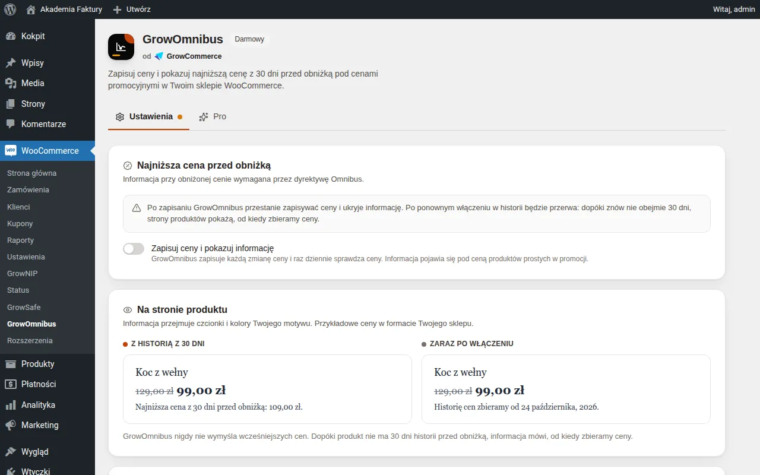Click the plus icon next to Utwórz
This screenshot has width=760, height=475.
pos(117,9)
